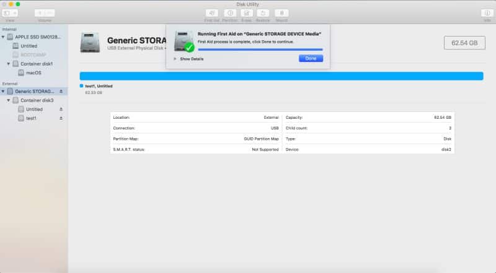Click the Capacity '62.54 GB' table value
The height and width of the screenshot is (273, 496).
coord(443,117)
